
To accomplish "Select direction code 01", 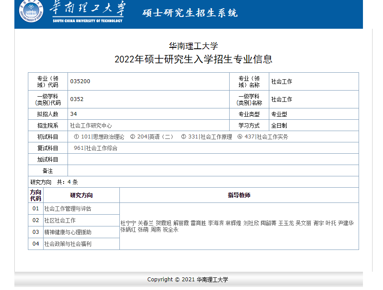I will [36, 209].
